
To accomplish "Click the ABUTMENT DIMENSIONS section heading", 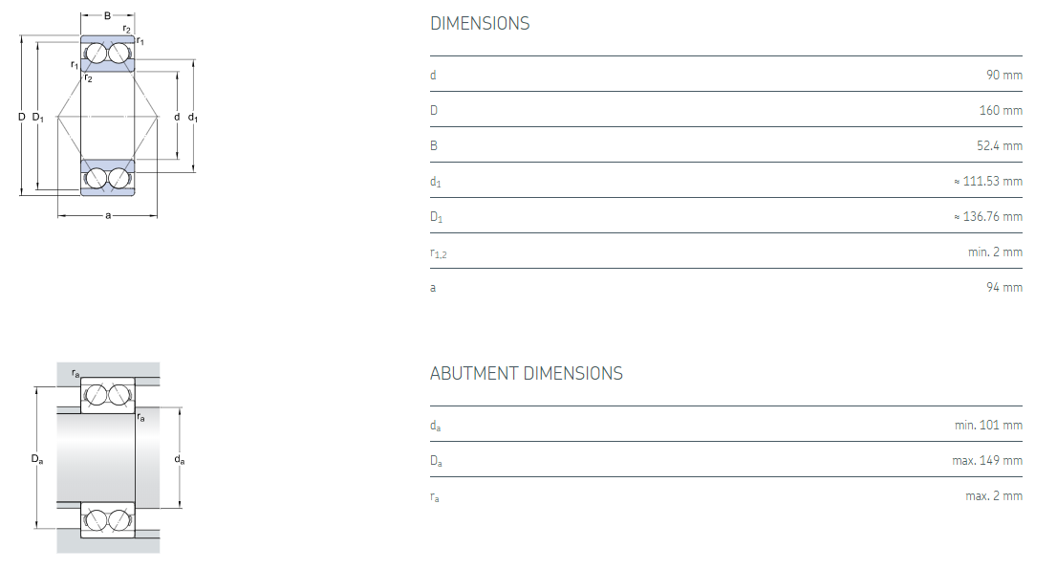I will pyautogui.click(x=526, y=374).
